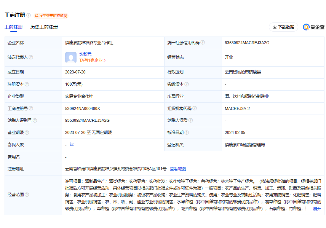Click the help icon next to 纳税人识别号
Image resolution: width=326 pixels, height=228 pixels.
35,120
